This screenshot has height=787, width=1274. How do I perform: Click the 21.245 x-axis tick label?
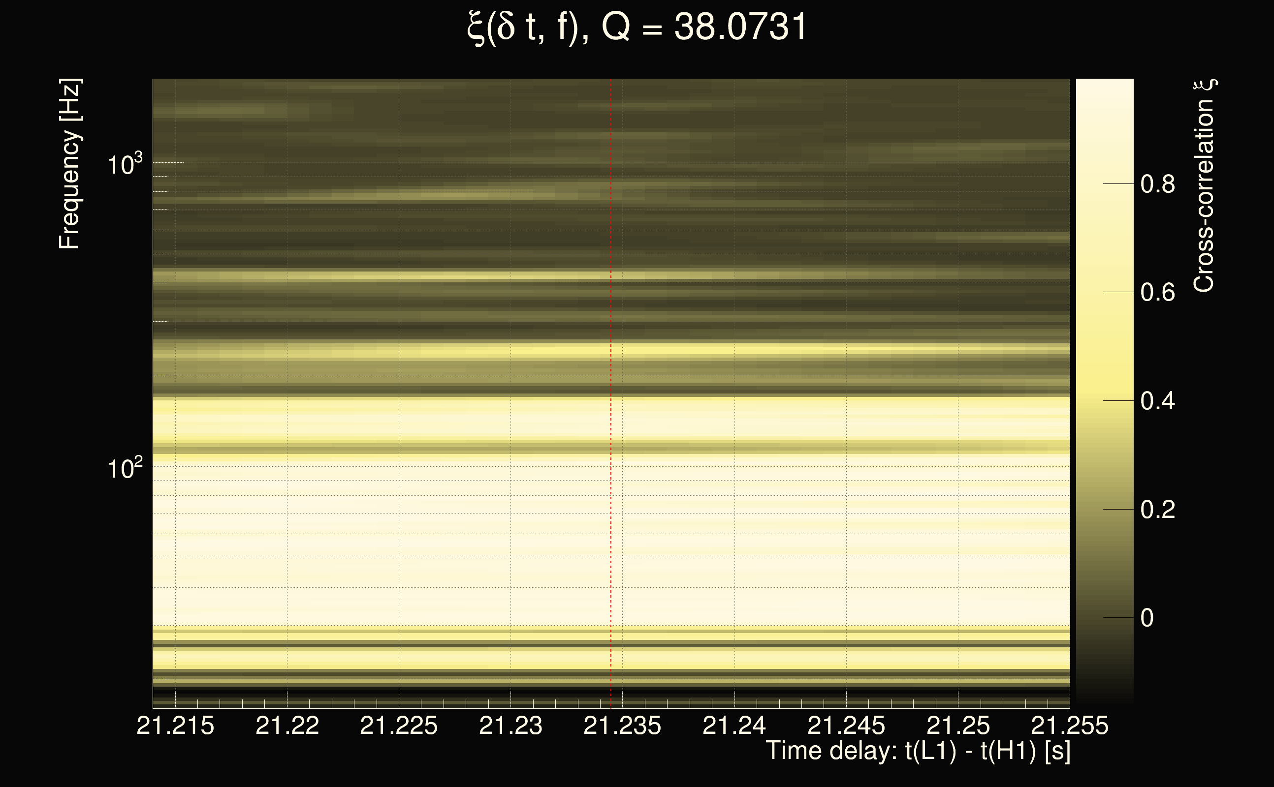846,726
